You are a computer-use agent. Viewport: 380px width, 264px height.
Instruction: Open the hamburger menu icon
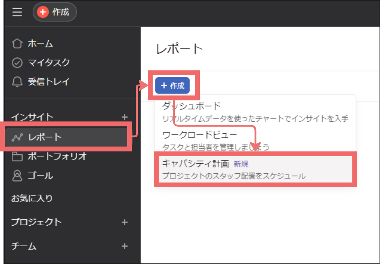click(x=17, y=12)
